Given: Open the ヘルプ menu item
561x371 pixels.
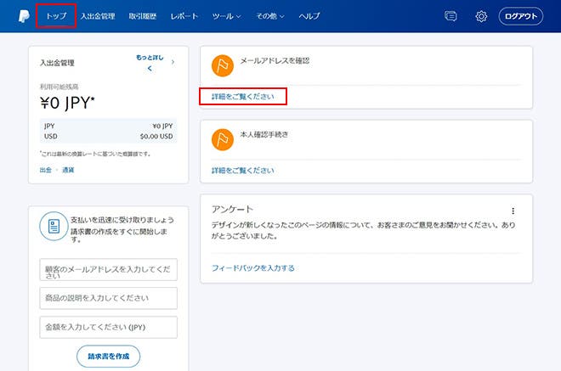Looking at the screenshot, I should click(309, 16).
